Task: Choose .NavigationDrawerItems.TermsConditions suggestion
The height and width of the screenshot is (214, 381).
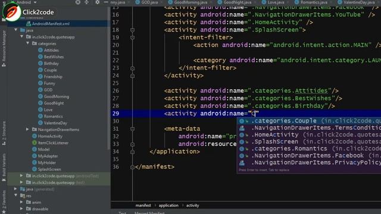Action: tap(309, 128)
